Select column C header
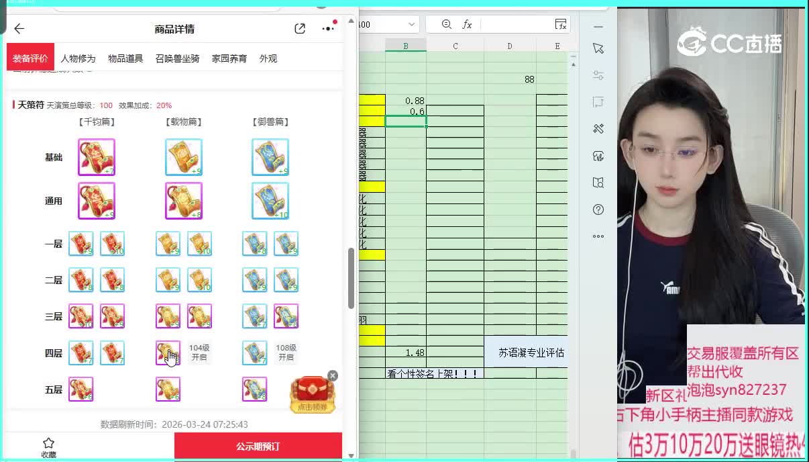The height and width of the screenshot is (462, 809). pyautogui.click(x=455, y=46)
